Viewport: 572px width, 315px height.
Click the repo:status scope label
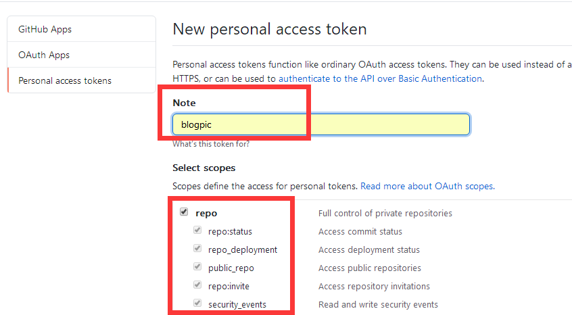(230, 231)
